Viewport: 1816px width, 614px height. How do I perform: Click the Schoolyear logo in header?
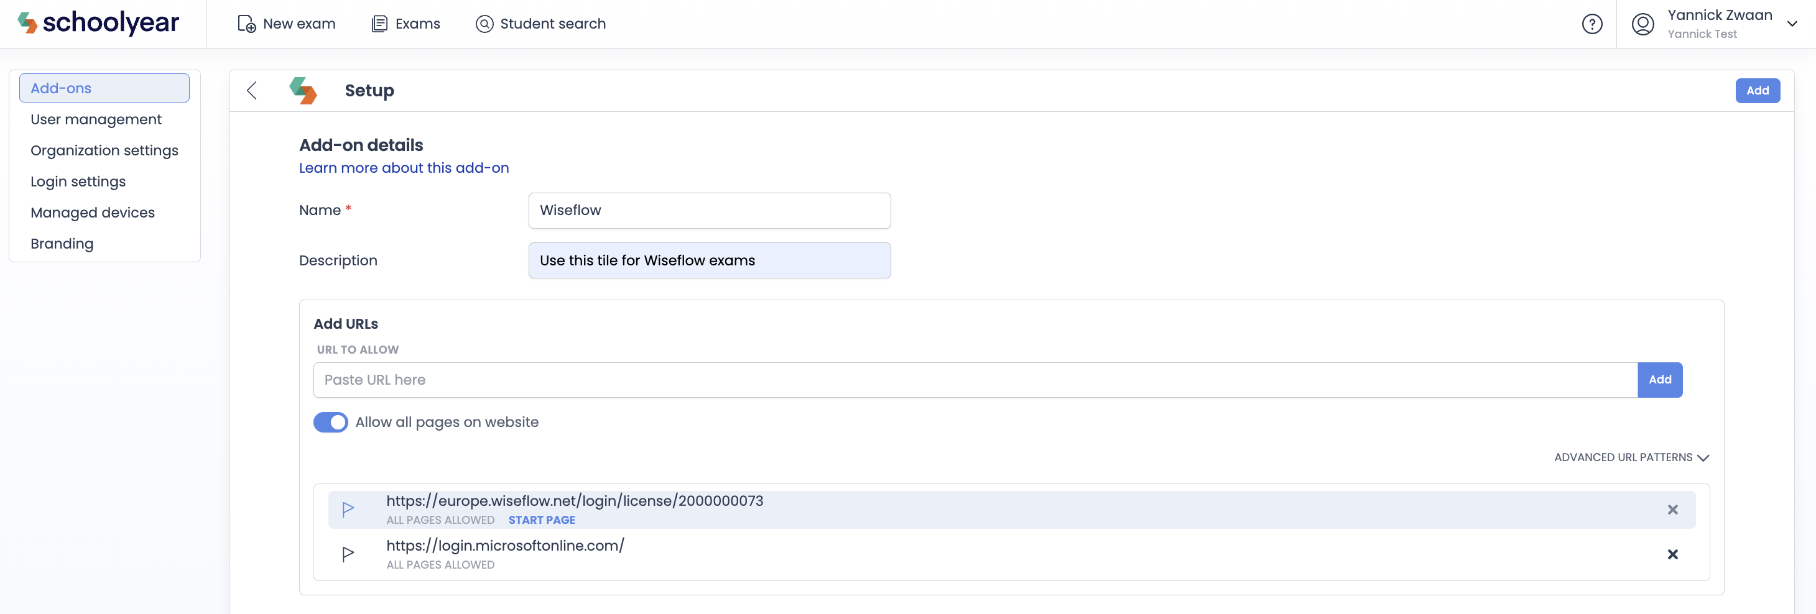pos(99,23)
